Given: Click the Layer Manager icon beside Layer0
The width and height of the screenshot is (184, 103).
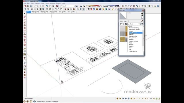Looking at the screenshot, I should (x=77, y=6).
